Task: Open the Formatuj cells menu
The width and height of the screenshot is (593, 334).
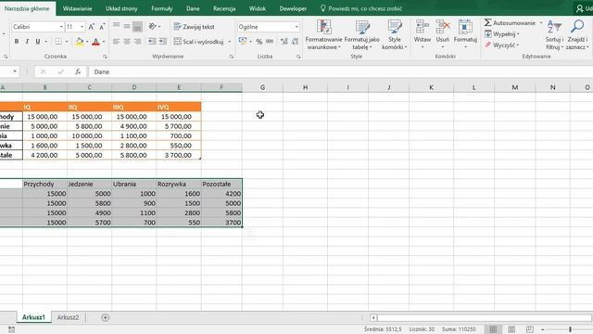Action: (x=465, y=35)
